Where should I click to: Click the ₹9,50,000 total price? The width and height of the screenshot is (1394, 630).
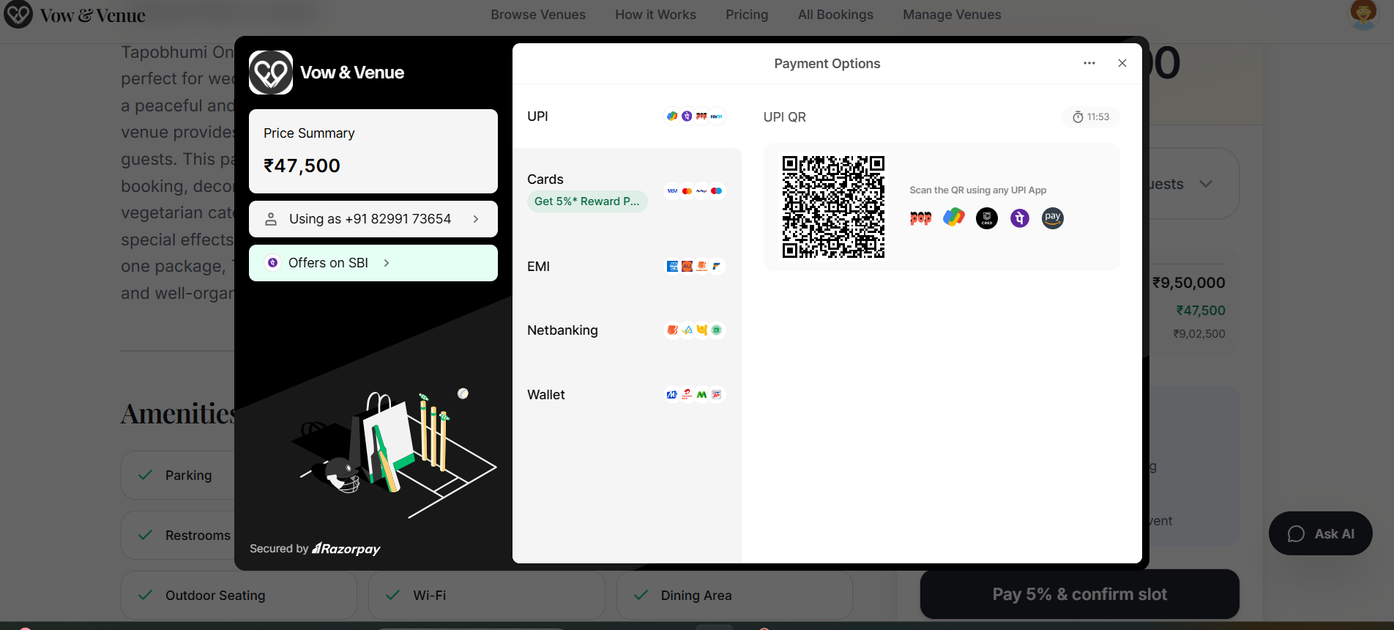point(1189,283)
